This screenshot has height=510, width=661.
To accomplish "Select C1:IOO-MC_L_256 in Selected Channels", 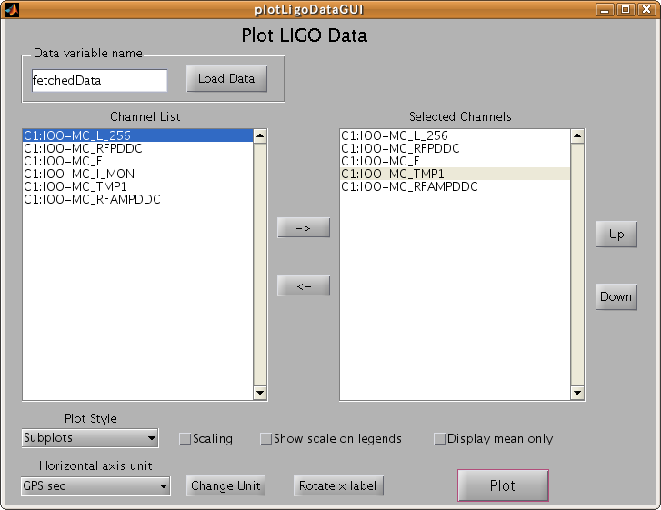I will [x=455, y=135].
